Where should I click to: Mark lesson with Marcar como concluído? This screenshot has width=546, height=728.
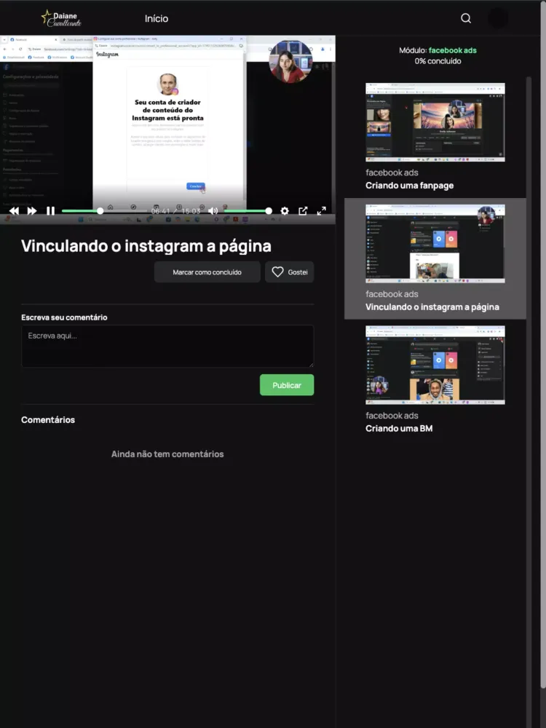[207, 272]
